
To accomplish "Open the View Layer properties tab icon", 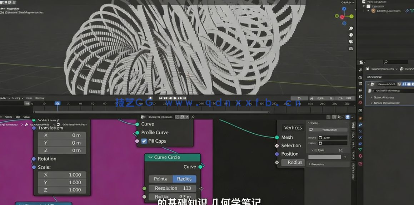I will [360, 90].
